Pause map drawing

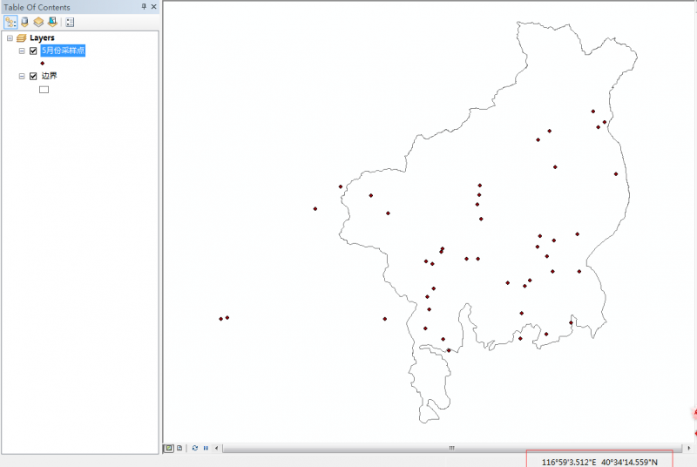point(206,448)
